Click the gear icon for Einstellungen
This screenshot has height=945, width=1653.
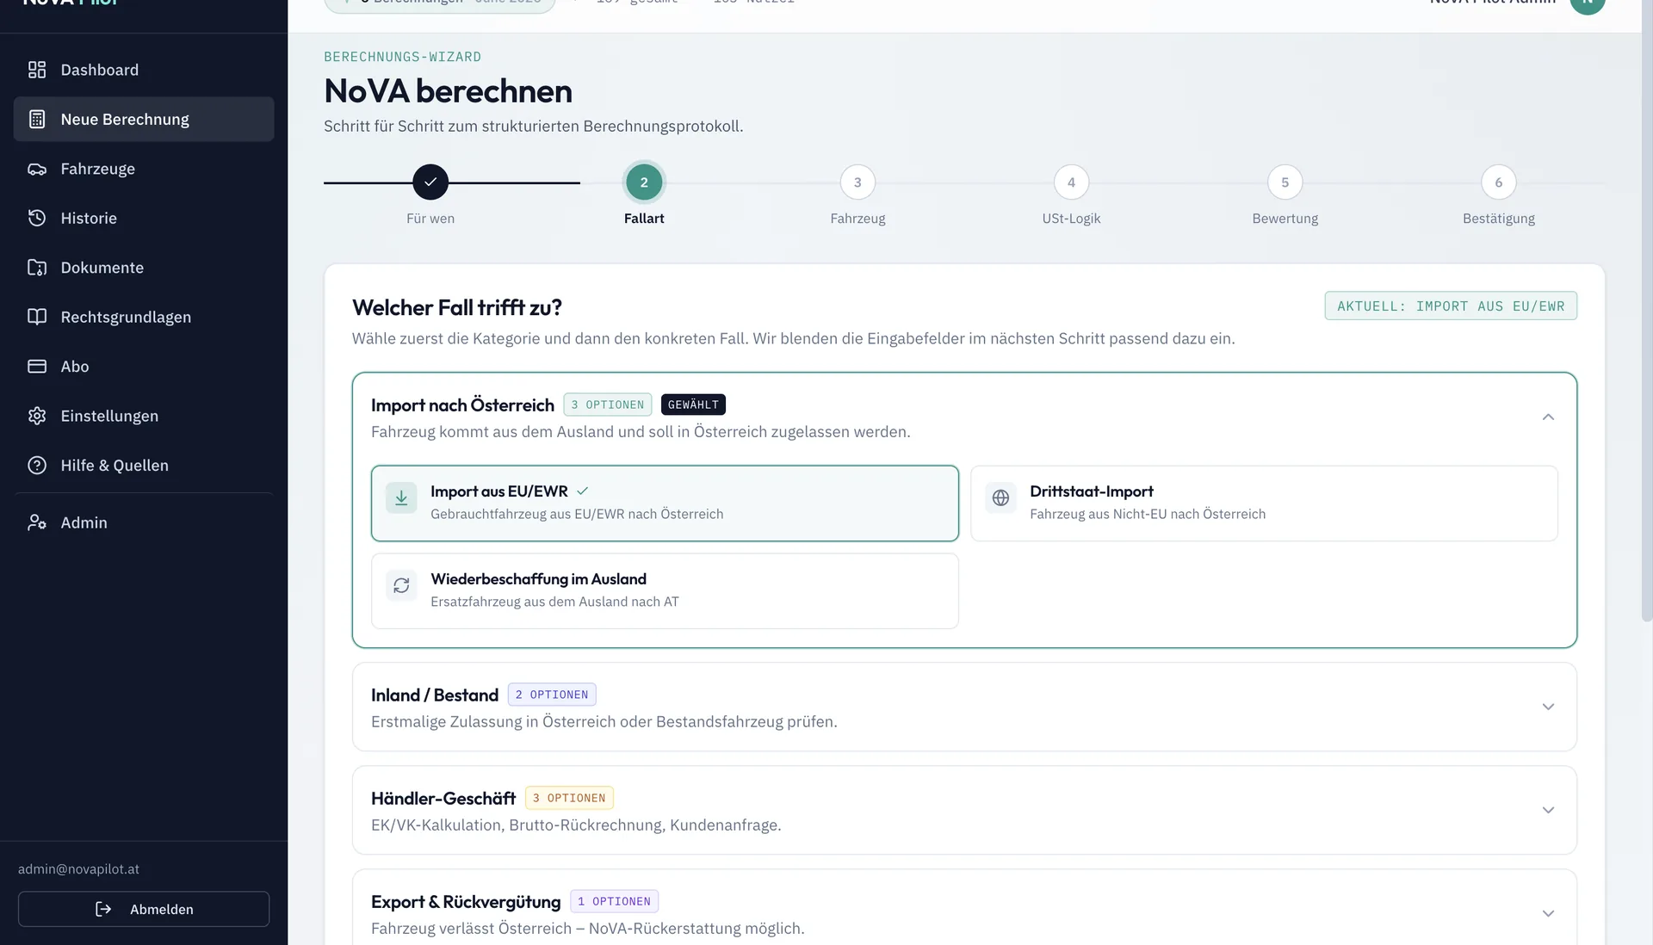tap(37, 416)
